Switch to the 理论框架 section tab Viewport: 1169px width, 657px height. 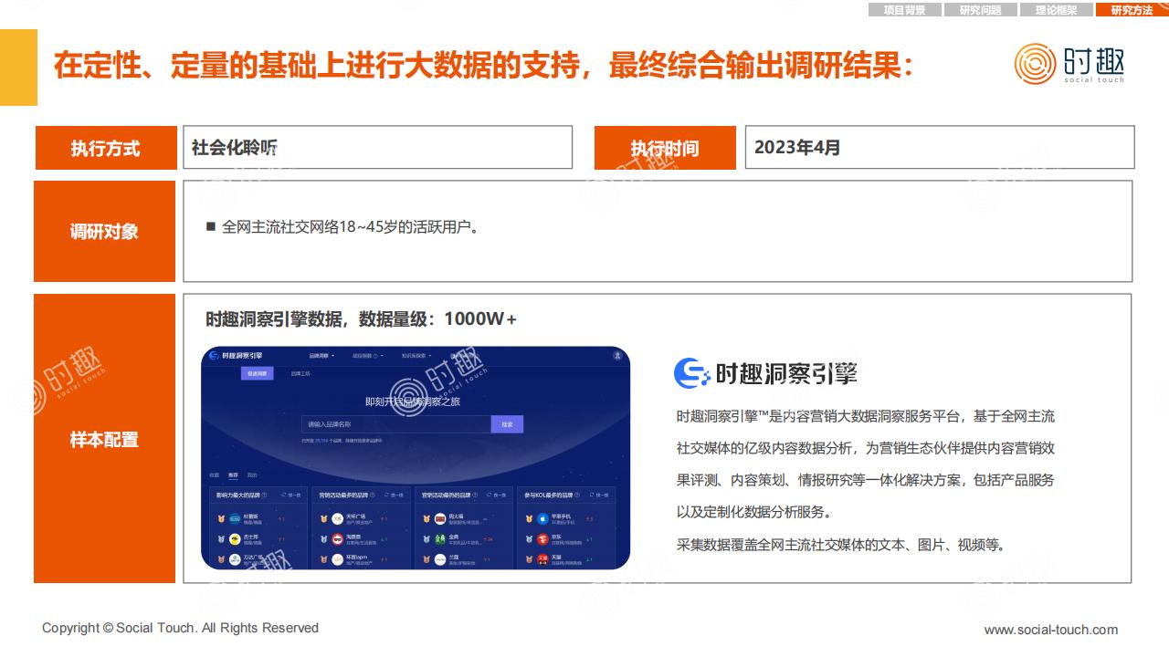pyautogui.click(x=1056, y=10)
